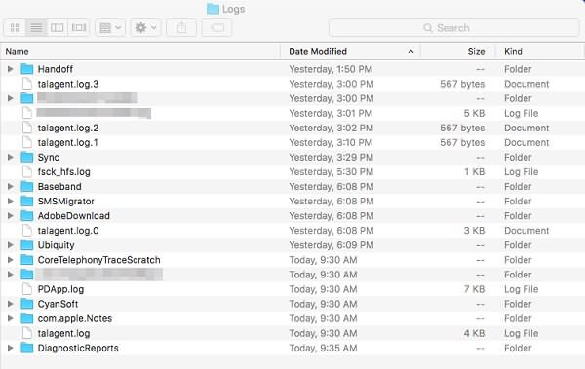The image size is (585, 369).
Task: Select the com.apple.Notes folder icon
Action: point(27,318)
